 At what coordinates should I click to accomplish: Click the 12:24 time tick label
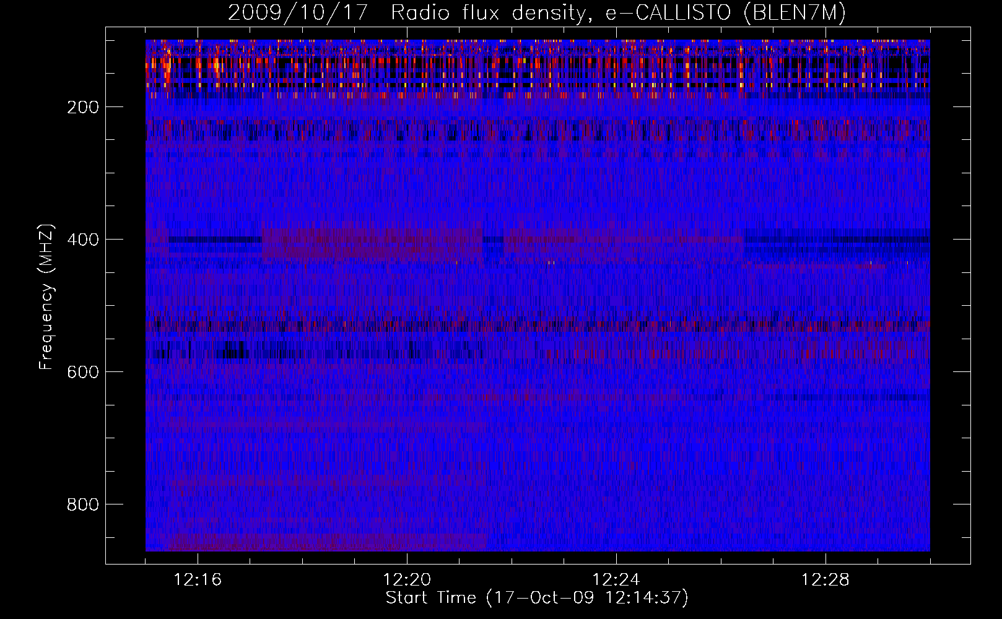(x=616, y=580)
